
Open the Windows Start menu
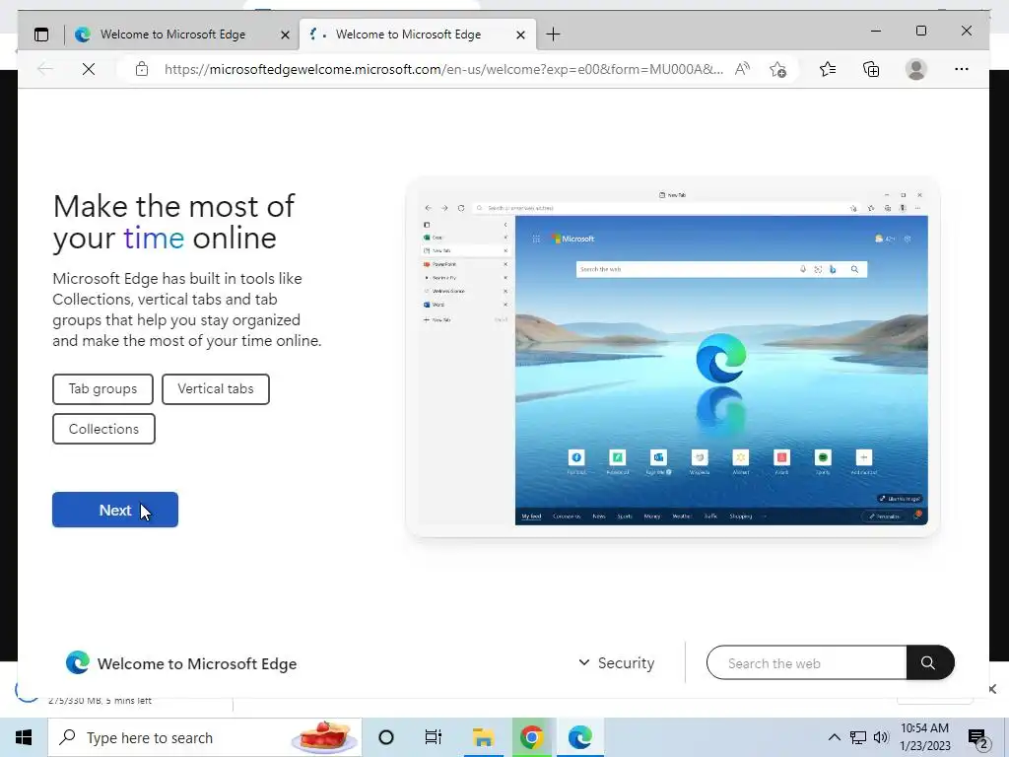(x=24, y=737)
